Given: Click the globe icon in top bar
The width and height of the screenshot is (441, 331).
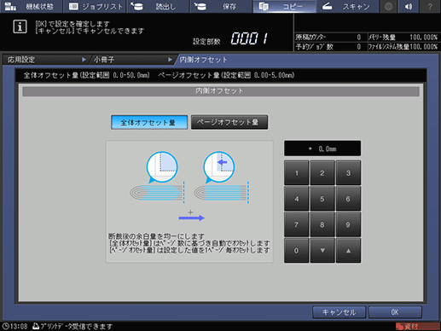Looking at the screenshot, I should click(388, 6).
